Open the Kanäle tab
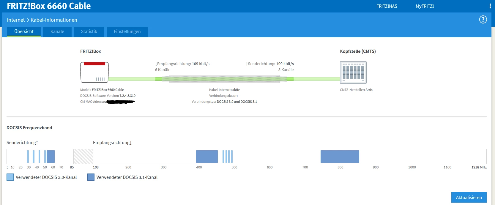 pos(57,31)
